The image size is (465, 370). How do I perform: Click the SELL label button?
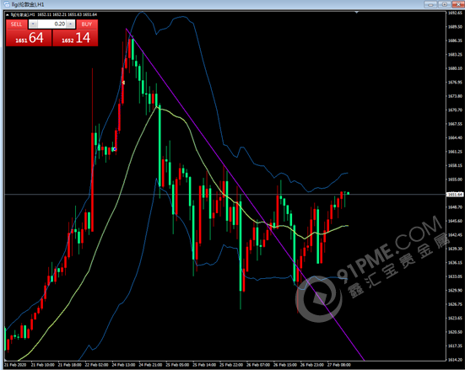17,24
